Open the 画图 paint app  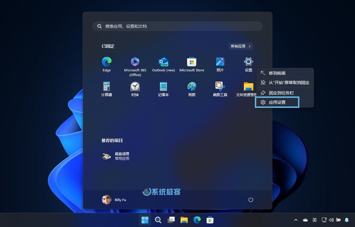(x=192, y=89)
